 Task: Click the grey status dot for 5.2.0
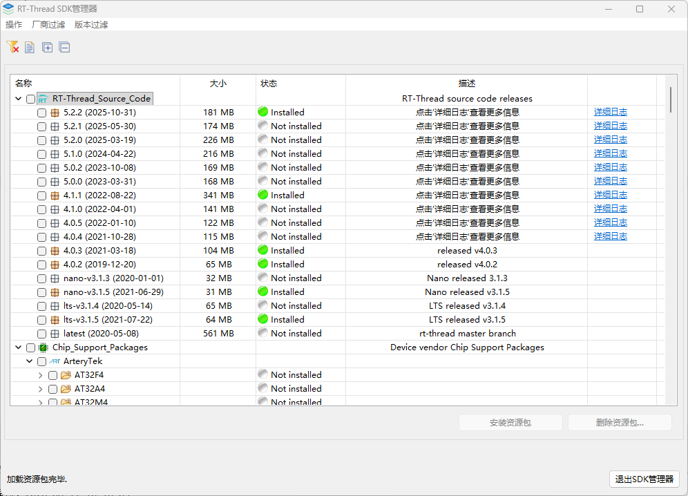tap(262, 140)
